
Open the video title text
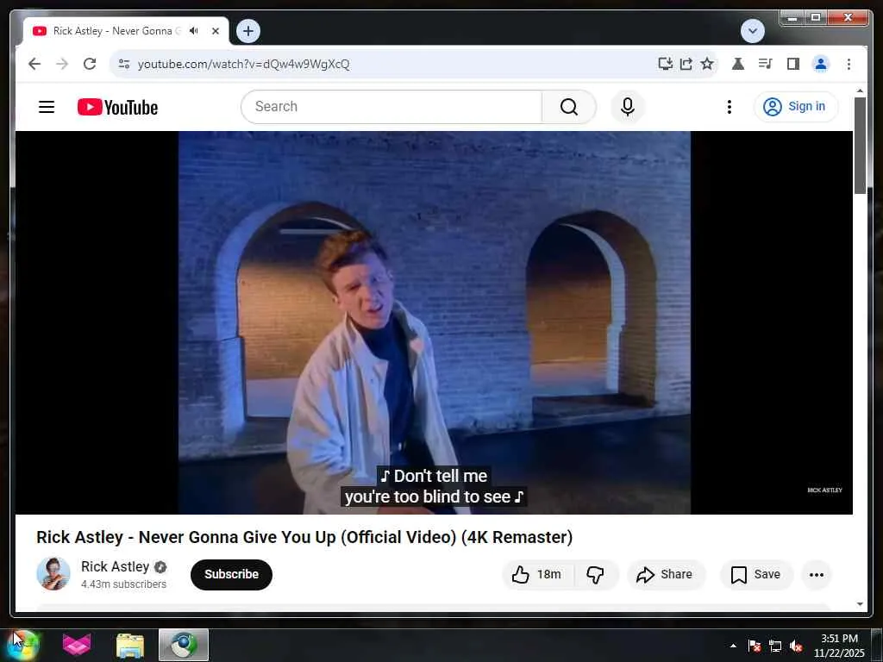pos(304,537)
